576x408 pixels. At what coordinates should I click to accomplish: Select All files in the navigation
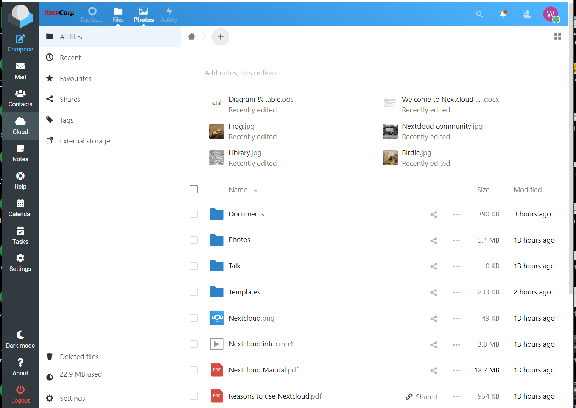110,37
